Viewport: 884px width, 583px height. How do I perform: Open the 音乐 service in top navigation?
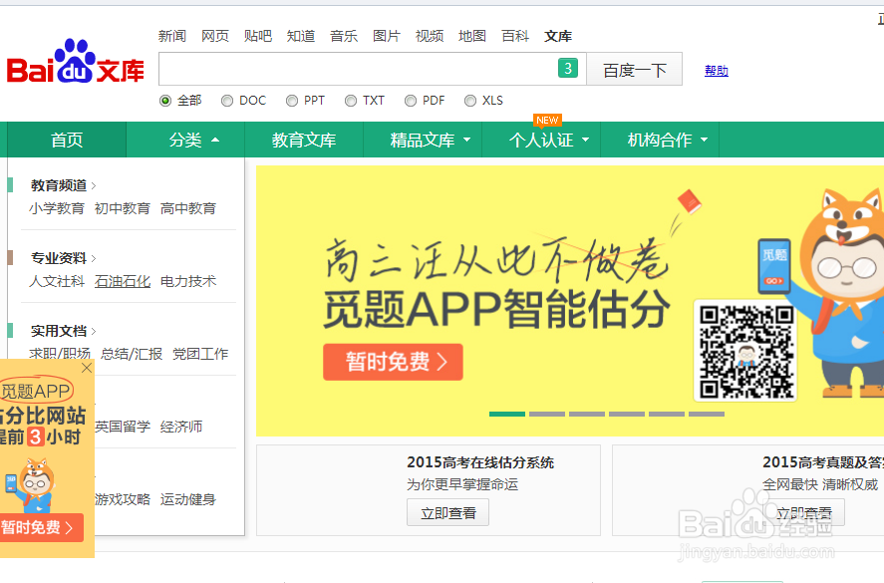click(343, 36)
